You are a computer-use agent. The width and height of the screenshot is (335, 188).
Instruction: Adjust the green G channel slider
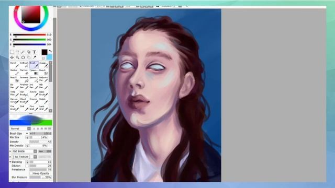click(29, 40)
